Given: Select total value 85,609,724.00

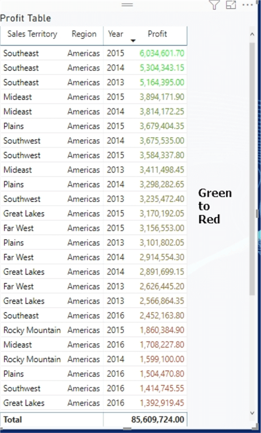Looking at the screenshot, I should [157, 420].
